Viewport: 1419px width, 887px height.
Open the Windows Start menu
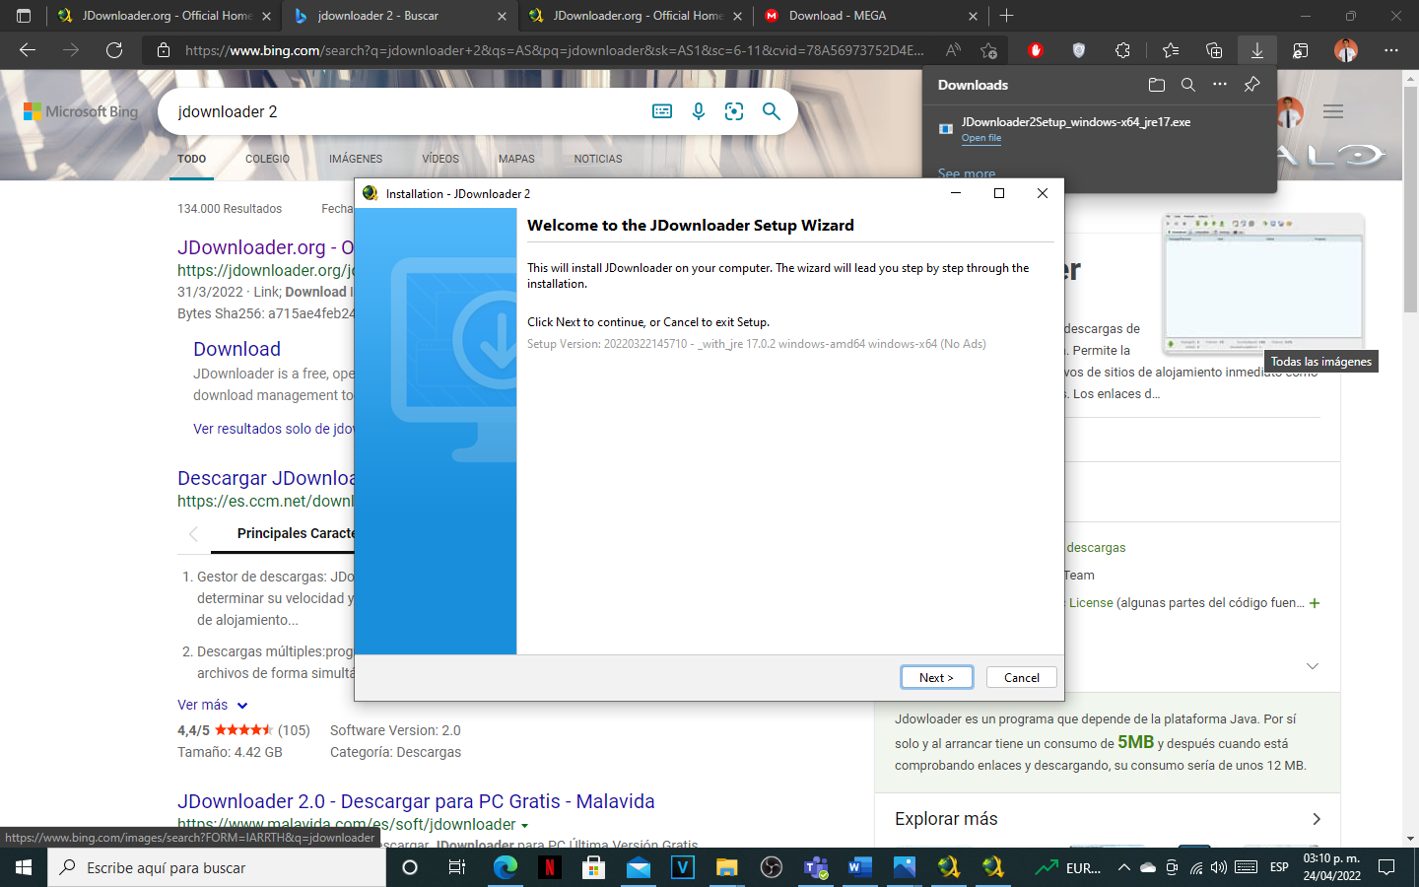click(x=24, y=867)
